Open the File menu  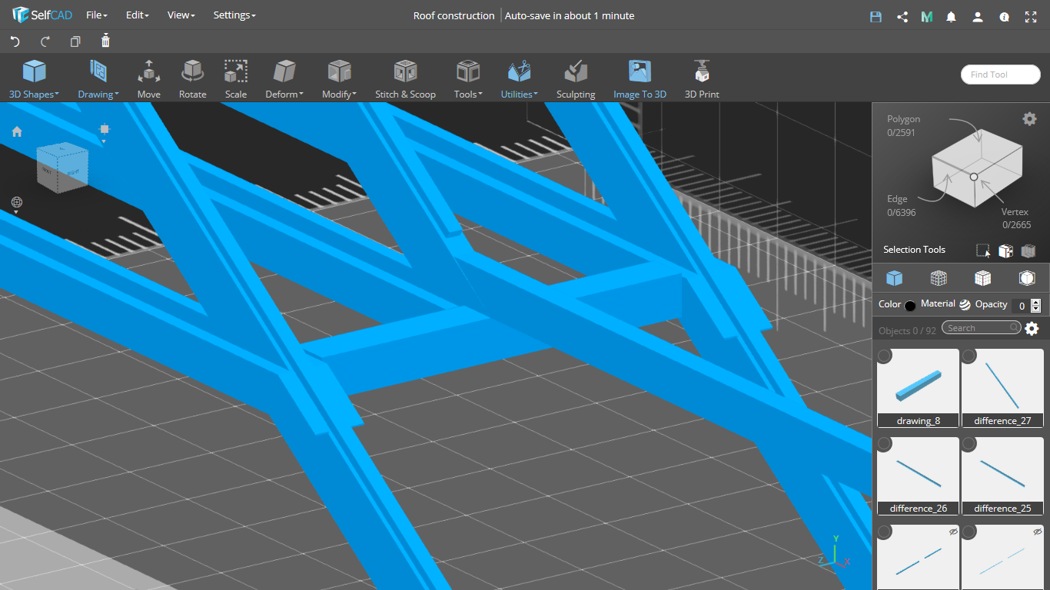click(x=97, y=15)
